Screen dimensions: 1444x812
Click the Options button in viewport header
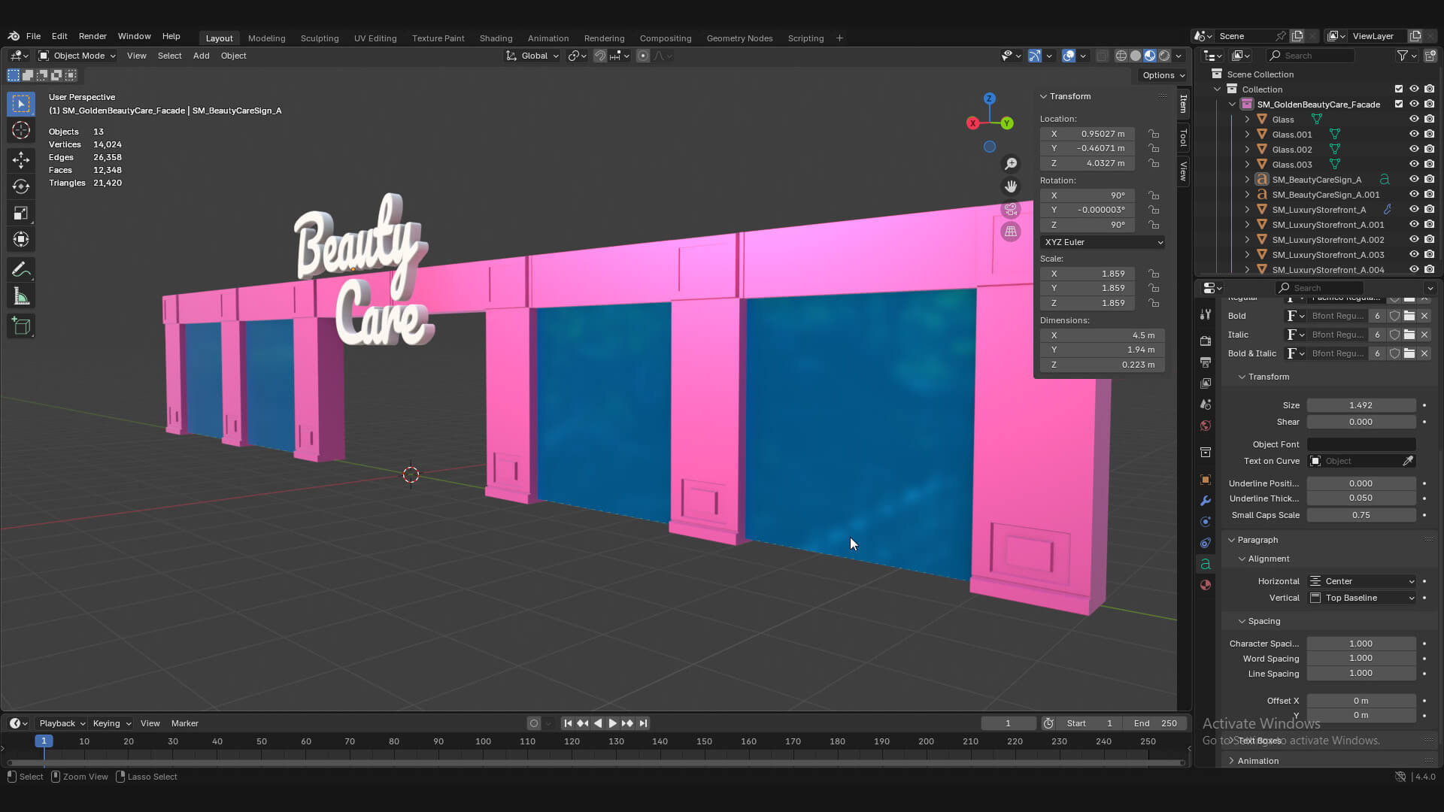click(x=1163, y=75)
